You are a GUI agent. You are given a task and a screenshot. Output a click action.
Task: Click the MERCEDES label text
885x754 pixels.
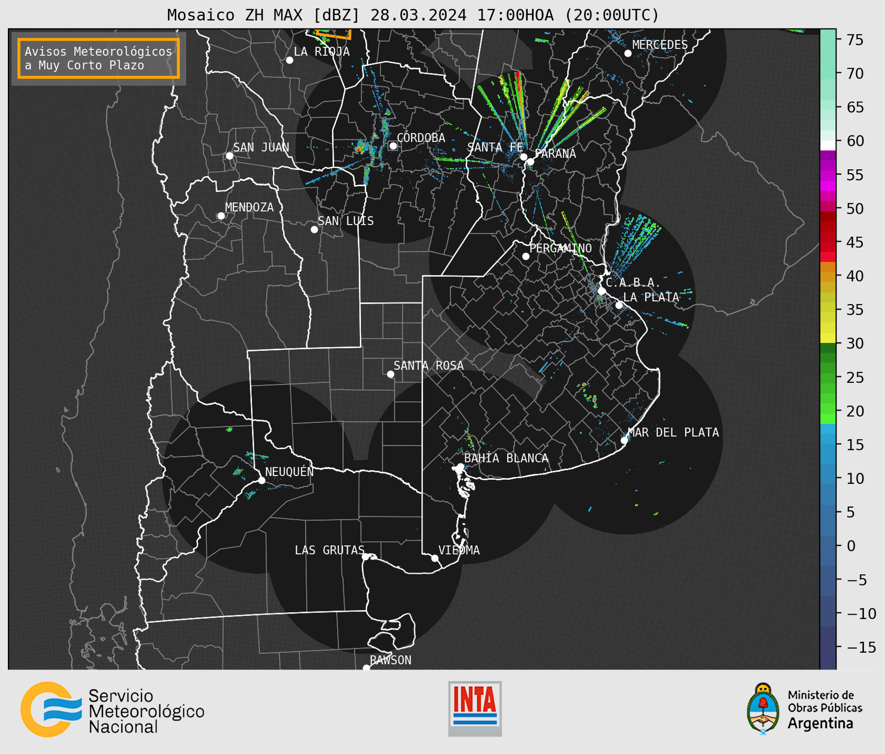tap(660, 45)
